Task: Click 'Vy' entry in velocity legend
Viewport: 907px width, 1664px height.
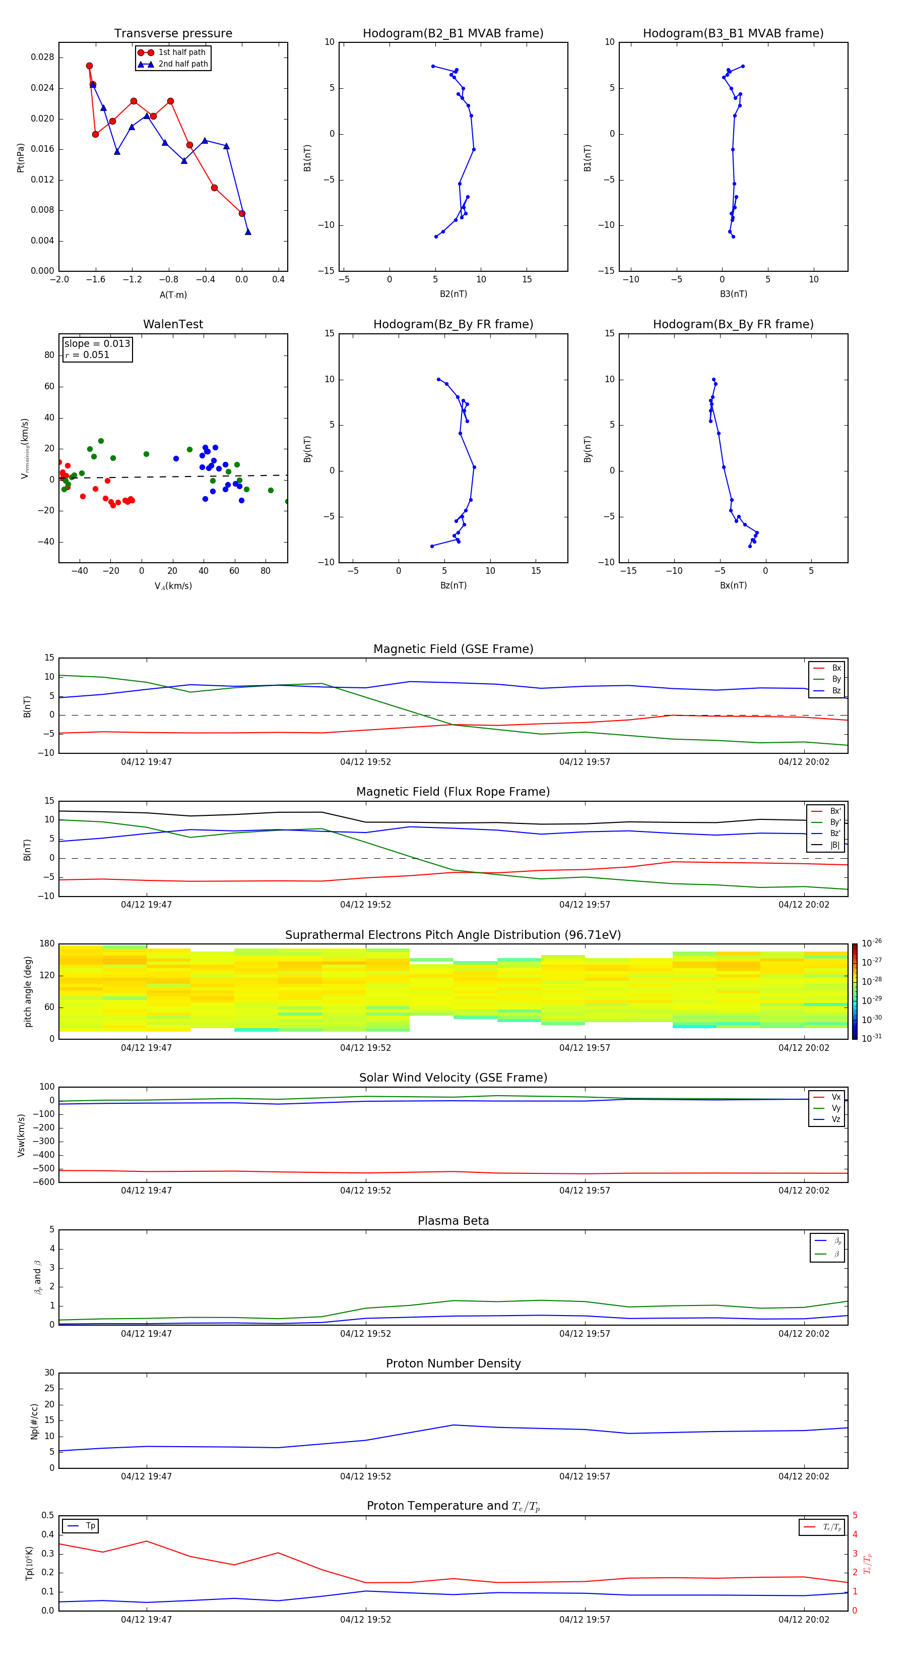Action: [x=827, y=1108]
